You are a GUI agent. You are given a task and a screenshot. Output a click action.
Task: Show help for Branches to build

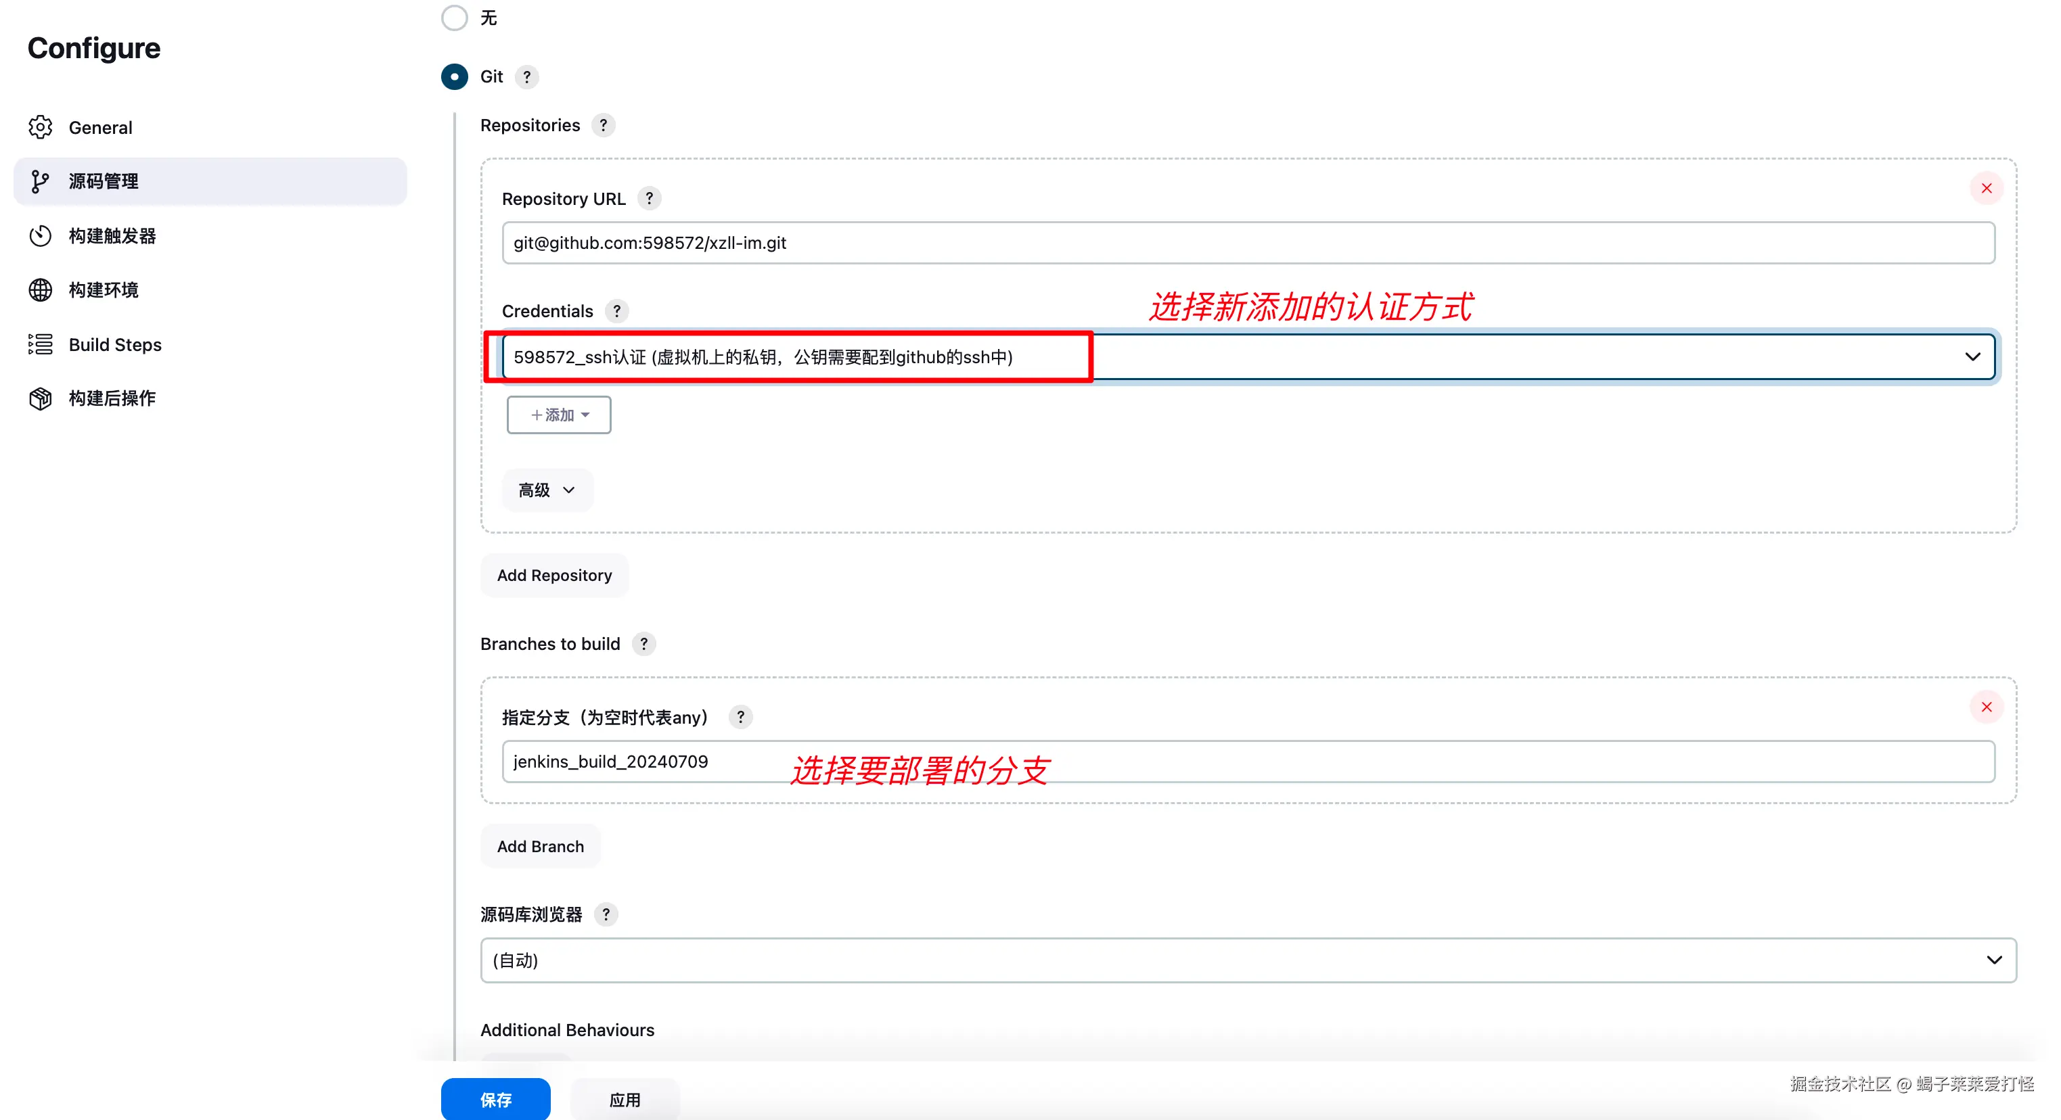coord(643,644)
